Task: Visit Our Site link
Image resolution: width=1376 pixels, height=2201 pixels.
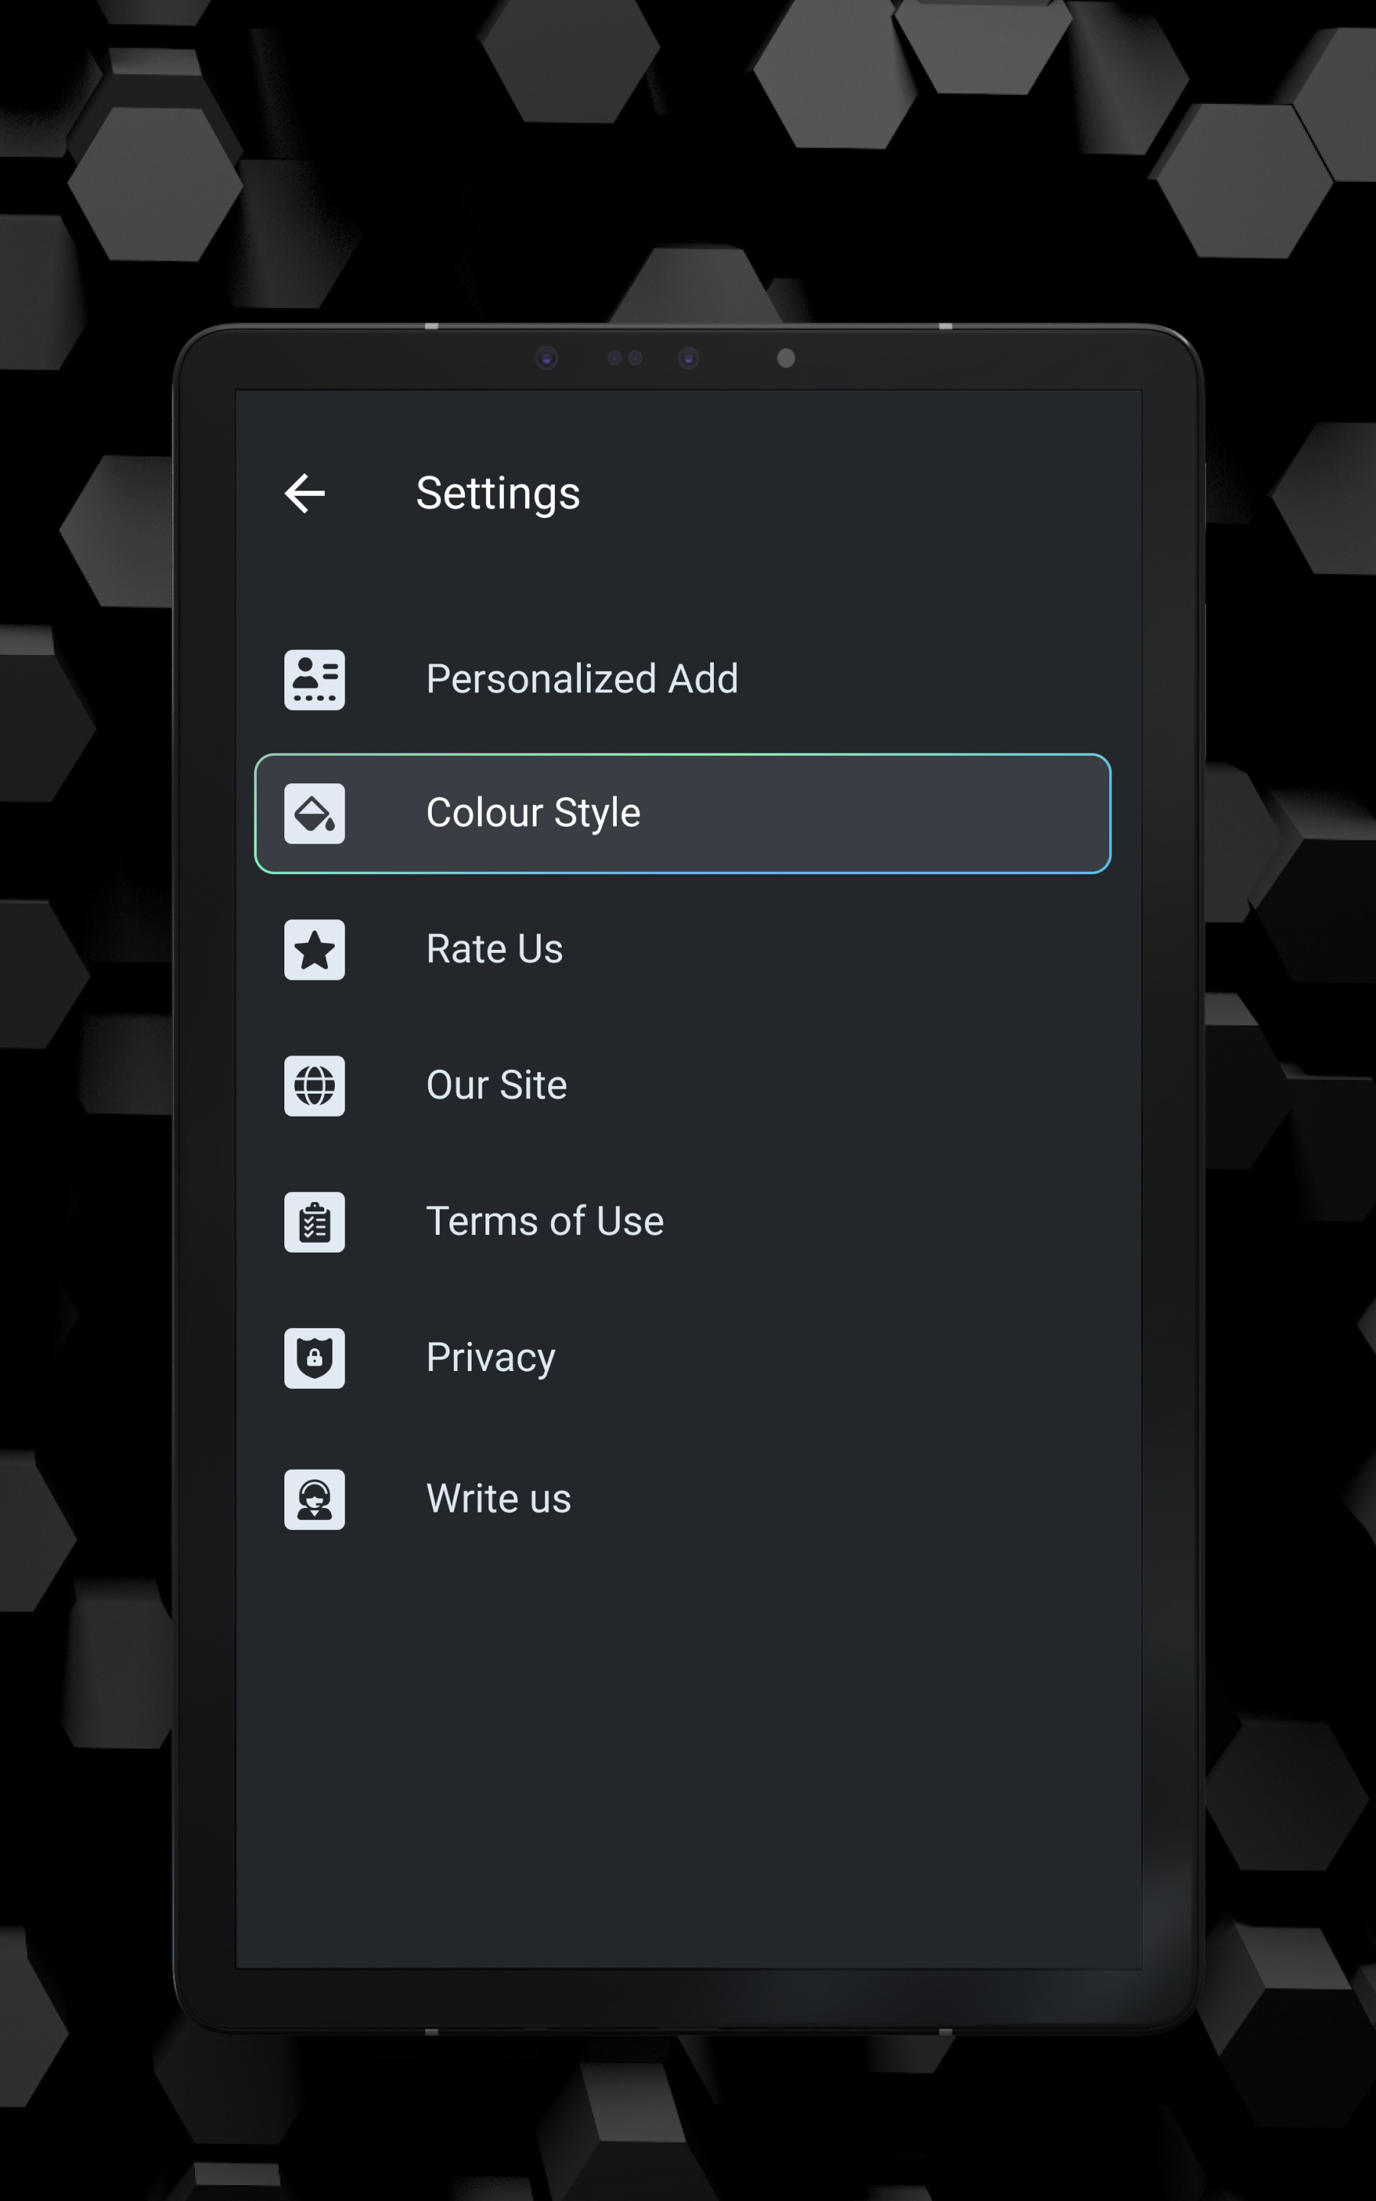Action: [683, 1086]
